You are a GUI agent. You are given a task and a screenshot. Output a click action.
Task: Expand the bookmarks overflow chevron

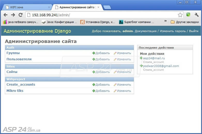tap(166, 21)
